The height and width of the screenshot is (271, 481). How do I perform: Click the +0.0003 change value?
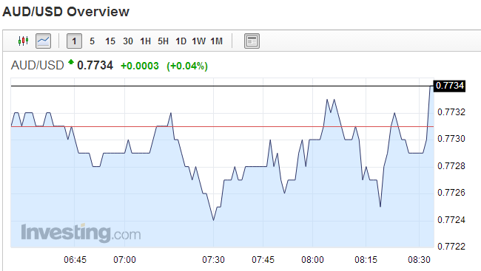tap(140, 66)
